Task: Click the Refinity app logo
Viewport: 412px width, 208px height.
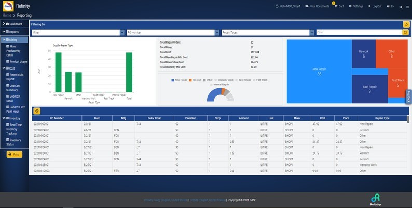Action: tap(8, 6)
